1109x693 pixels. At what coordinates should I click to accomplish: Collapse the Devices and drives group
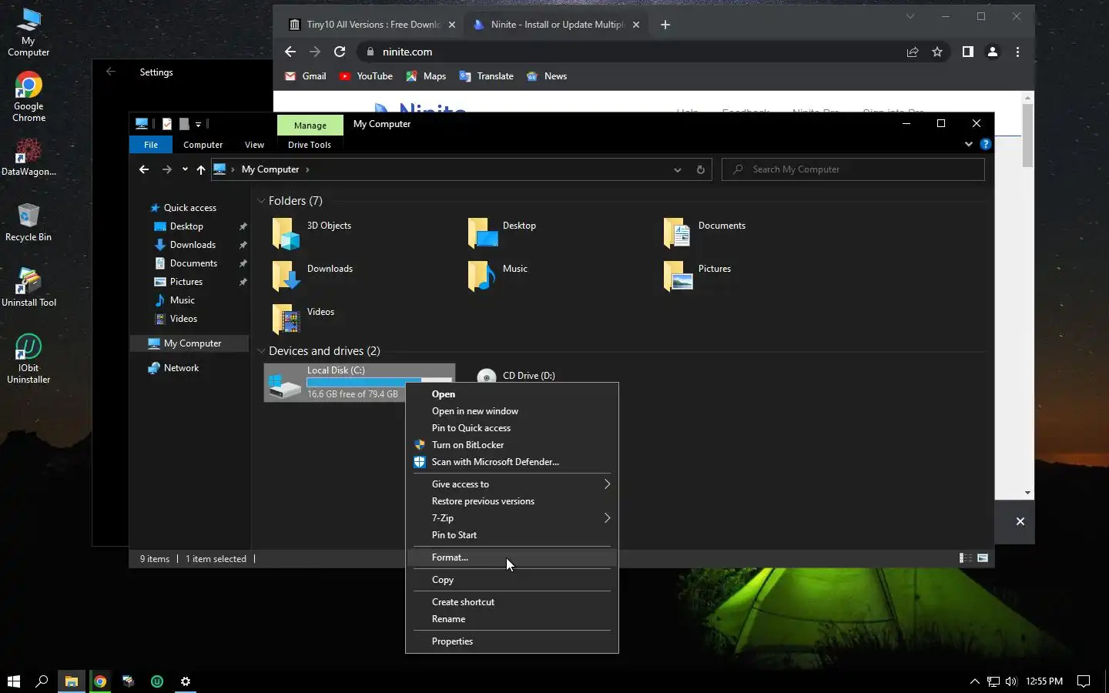[x=261, y=351]
